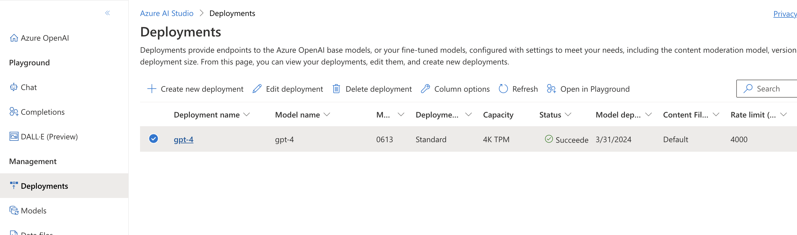Click the Open in Playground icon
Image resolution: width=797 pixels, height=235 pixels.
[551, 89]
